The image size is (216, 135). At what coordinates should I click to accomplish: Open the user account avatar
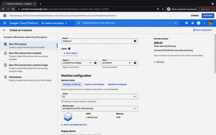tap(210, 23)
